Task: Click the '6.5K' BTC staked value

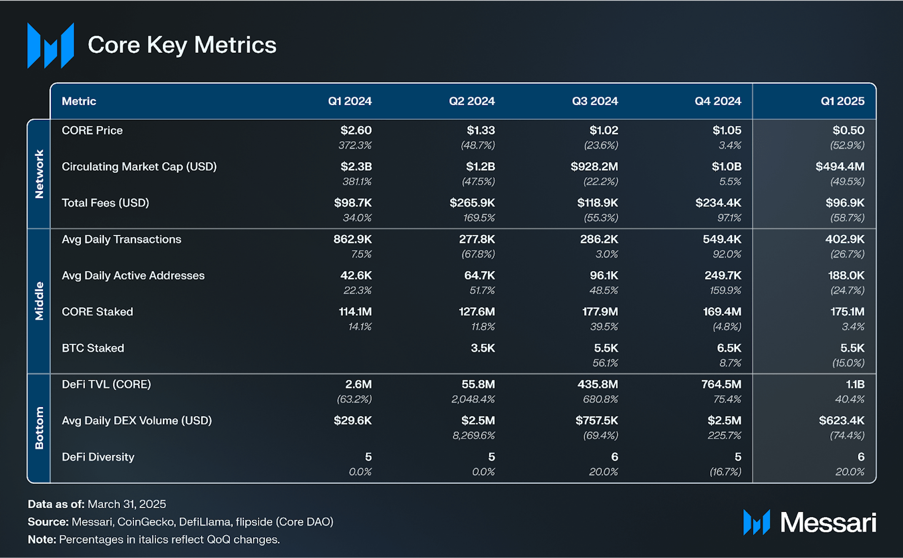Action: [729, 348]
